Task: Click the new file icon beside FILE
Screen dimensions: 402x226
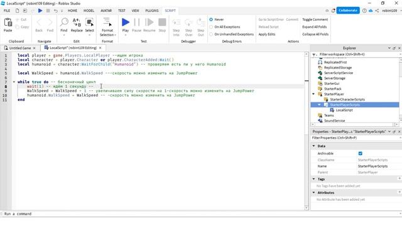Action: pyautogui.click(x=17, y=11)
